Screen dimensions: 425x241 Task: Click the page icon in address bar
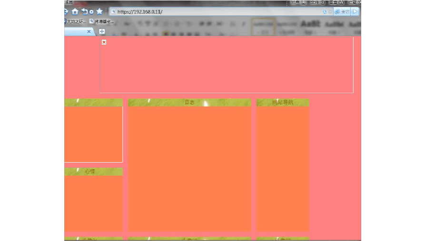click(x=113, y=11)
